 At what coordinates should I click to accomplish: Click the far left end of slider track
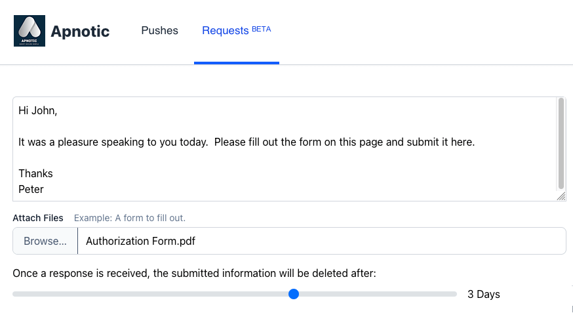(15, 294)
